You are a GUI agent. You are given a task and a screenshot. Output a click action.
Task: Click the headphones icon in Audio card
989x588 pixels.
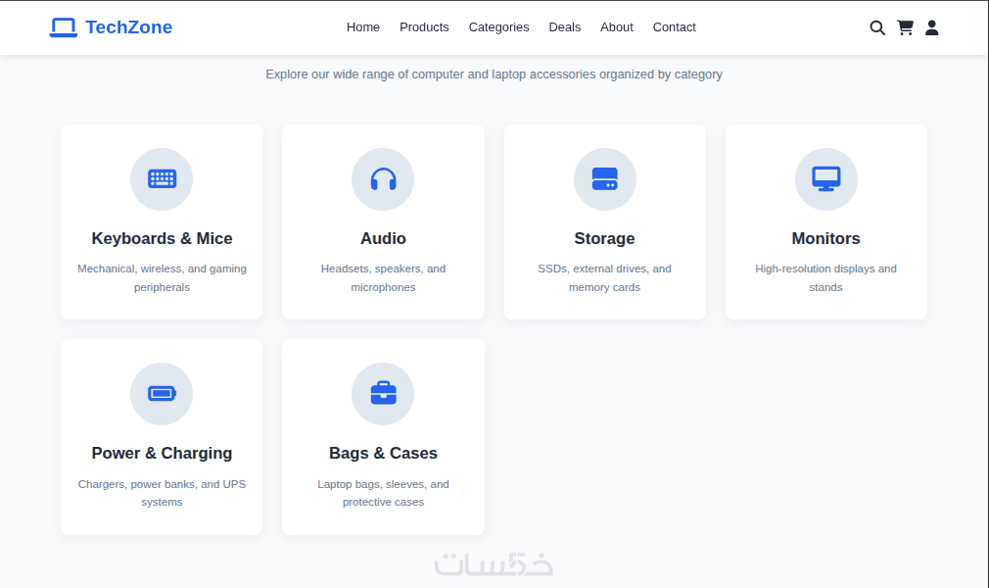tap(383, 178)
